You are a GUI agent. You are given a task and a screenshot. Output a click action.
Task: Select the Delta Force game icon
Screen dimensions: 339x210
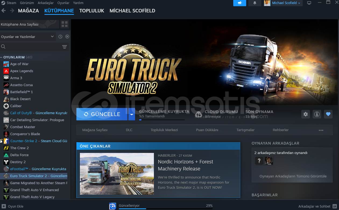click(x=6, y=155)
